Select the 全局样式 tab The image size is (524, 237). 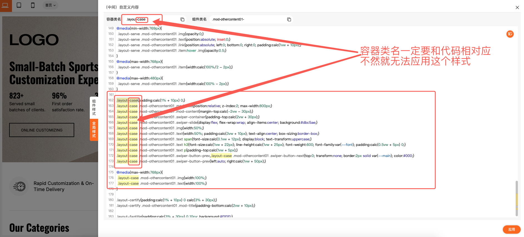[94, 130]
